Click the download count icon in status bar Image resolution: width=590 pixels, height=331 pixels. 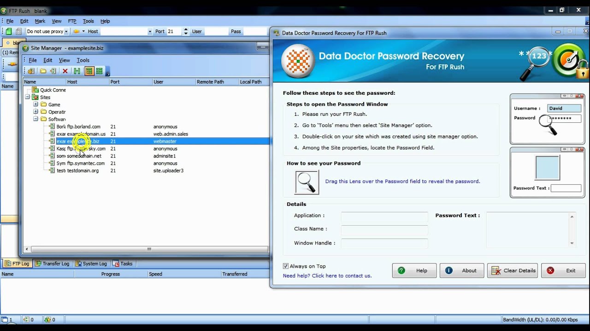coord(47,320)
